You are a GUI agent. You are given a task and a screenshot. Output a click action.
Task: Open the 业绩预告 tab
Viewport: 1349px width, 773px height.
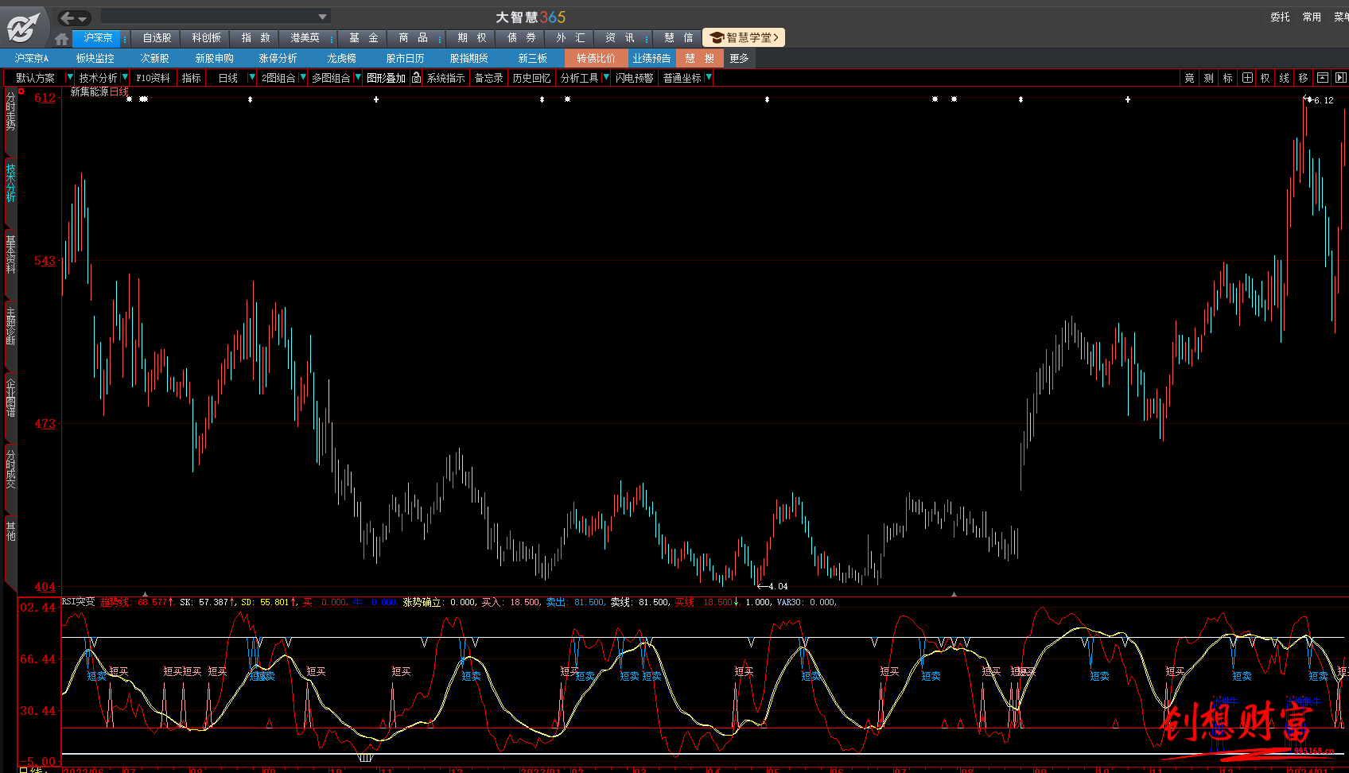click(x=651, y=58)
